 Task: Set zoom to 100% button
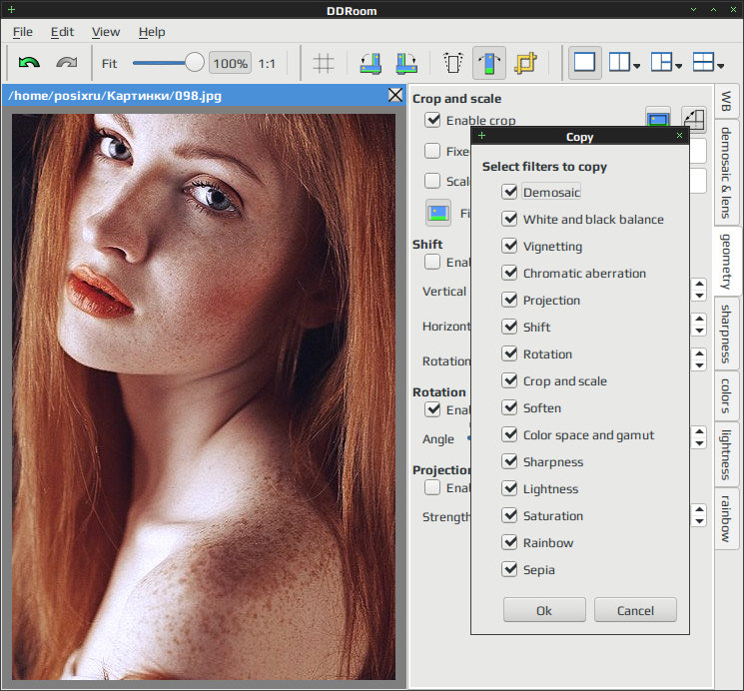230,63
